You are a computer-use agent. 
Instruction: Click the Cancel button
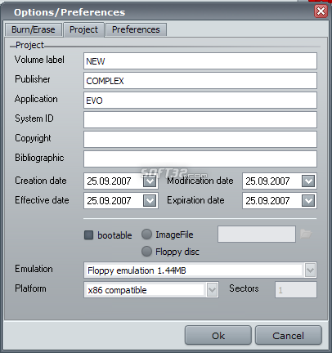click(x=289, y=336)
